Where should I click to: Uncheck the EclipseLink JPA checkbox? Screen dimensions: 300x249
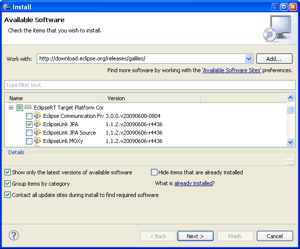coord(29,124)
